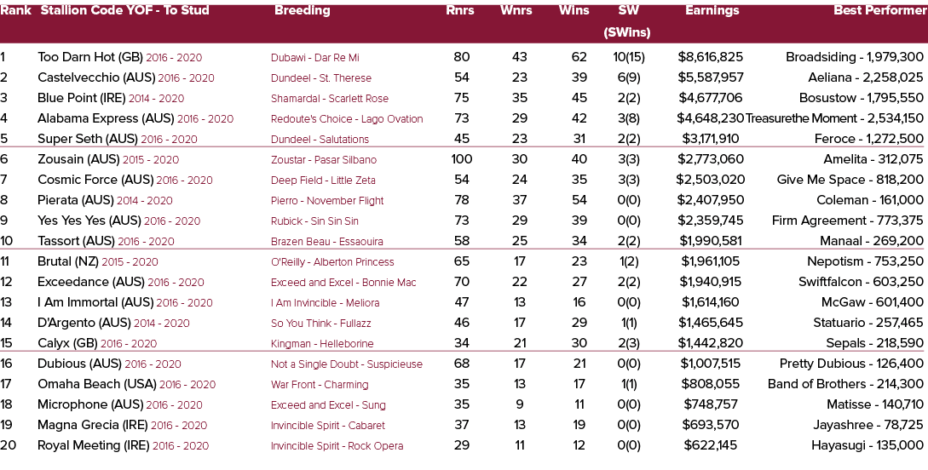Click breeding So You Think - Fullazz

(321, 324)
